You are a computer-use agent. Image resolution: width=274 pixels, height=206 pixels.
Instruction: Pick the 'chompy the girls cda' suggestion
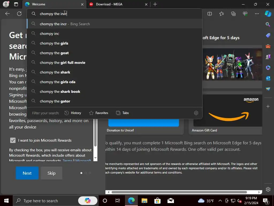coord(115,82)
